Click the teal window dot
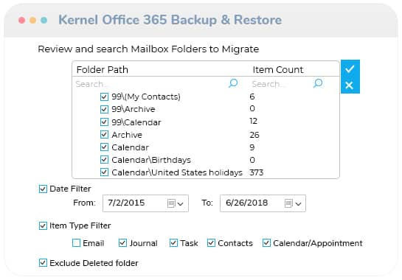This screenshot has width=402, height=280. (x=44, y=20)
